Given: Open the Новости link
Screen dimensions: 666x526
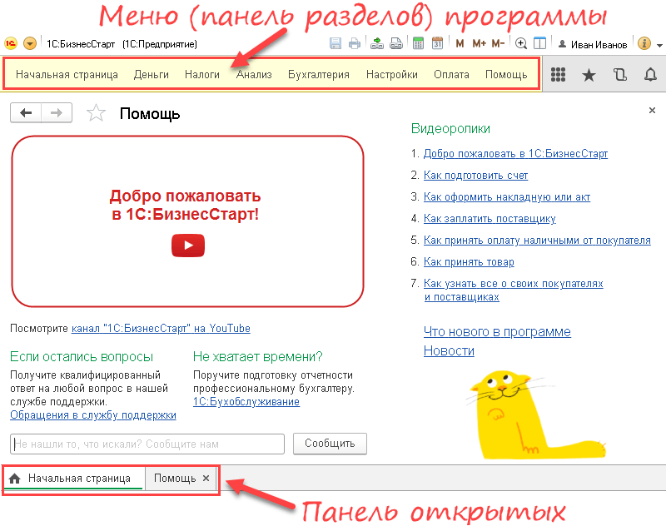Looking at the screenshot, I should [x=449, y=350].
